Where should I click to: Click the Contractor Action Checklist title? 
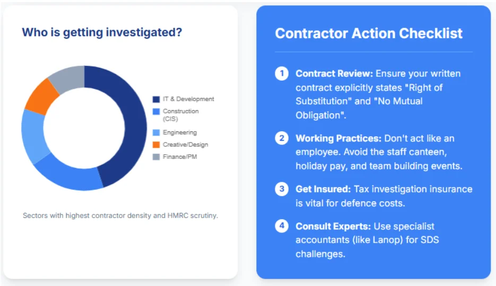pyautogui.click(x=369, y=33)
